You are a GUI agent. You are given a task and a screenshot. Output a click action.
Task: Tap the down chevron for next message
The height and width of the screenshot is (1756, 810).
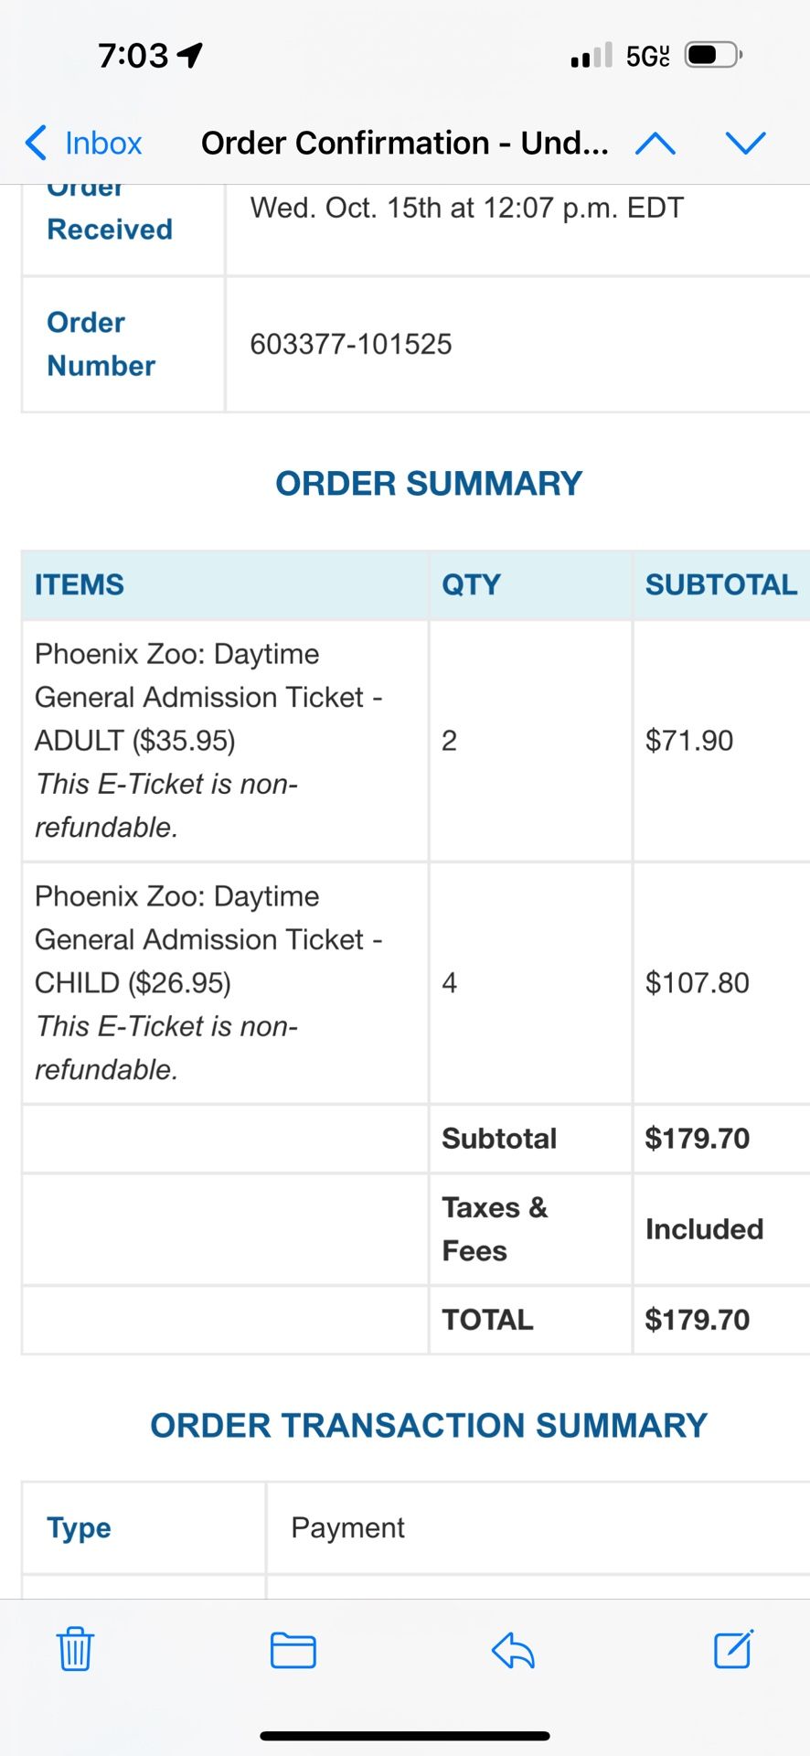pos(747,143)
